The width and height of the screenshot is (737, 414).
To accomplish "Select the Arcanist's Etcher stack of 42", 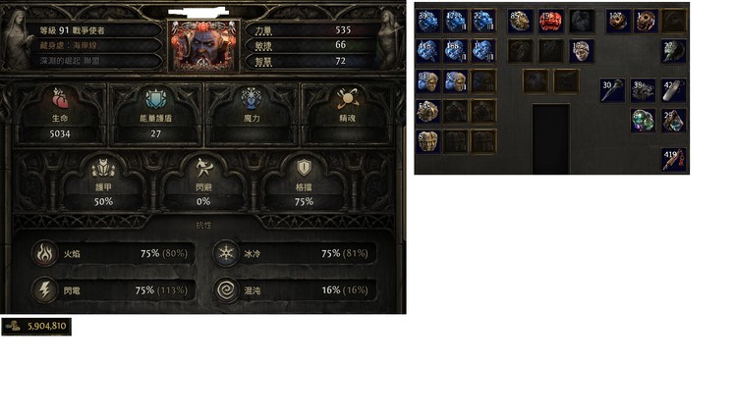I will click(x=673, y=90).
